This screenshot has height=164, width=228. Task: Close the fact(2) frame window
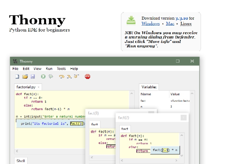point(183,118)
